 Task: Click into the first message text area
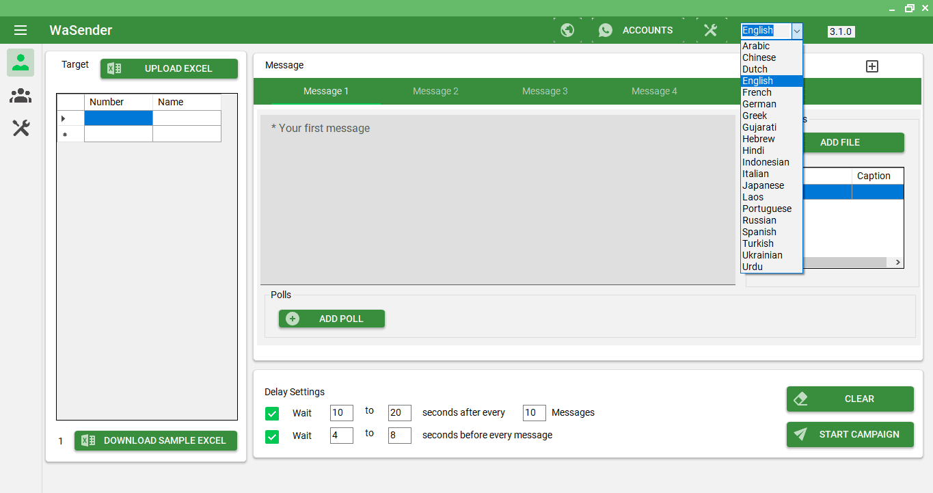pos(498,200)
